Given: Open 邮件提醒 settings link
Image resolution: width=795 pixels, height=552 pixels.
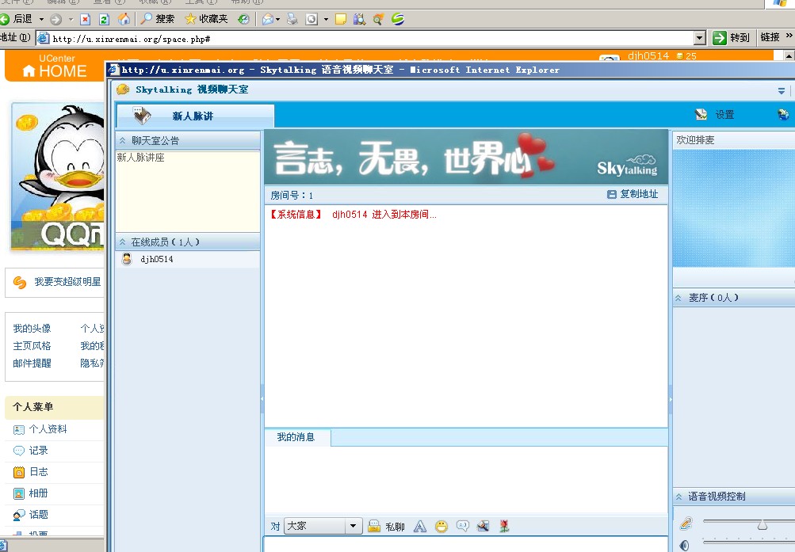Looking at the screenshot, I should (32, 363).
